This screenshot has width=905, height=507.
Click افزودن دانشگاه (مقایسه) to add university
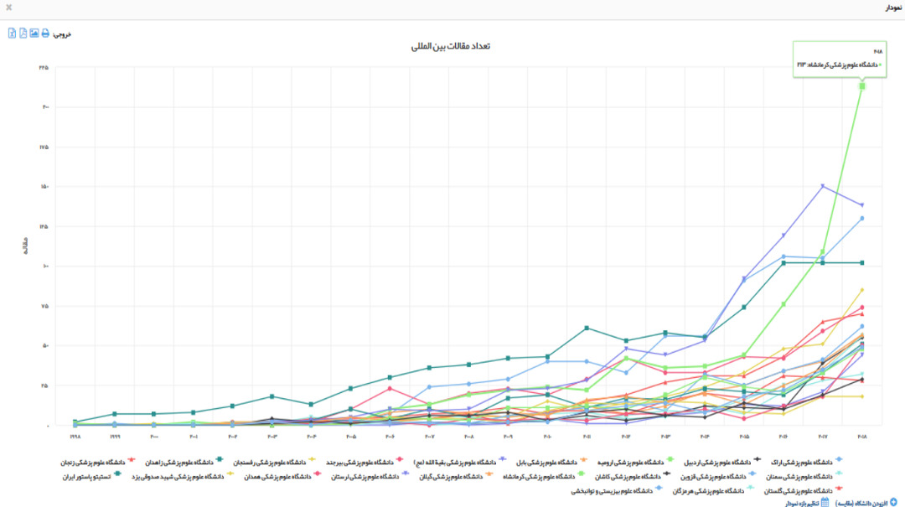click(x=866, y=503)
